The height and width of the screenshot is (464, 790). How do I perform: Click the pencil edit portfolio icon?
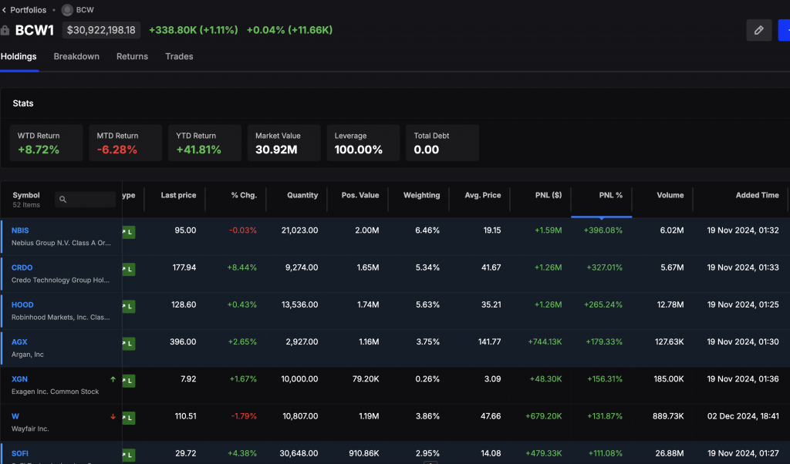click(758, 30)
